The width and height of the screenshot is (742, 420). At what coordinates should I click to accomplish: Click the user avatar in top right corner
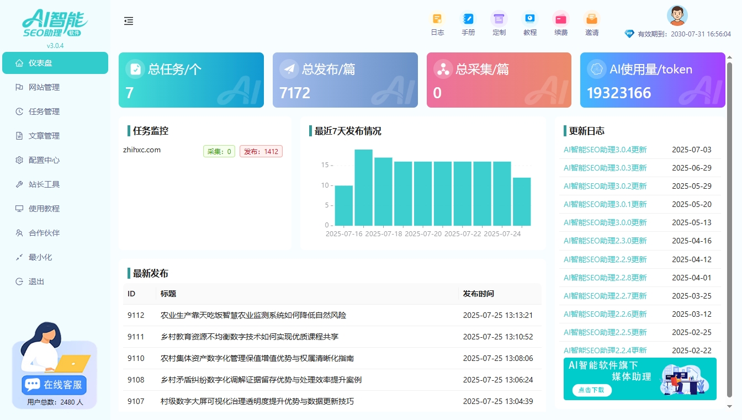click(676, 15)
